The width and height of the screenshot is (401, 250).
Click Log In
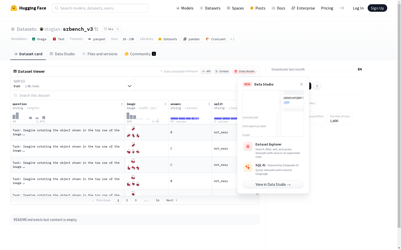click(x=358, y=8)
